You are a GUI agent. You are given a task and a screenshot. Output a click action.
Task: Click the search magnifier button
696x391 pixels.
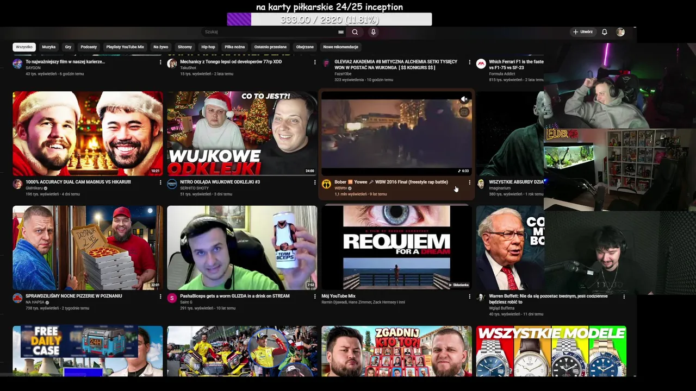pos(355,32)
